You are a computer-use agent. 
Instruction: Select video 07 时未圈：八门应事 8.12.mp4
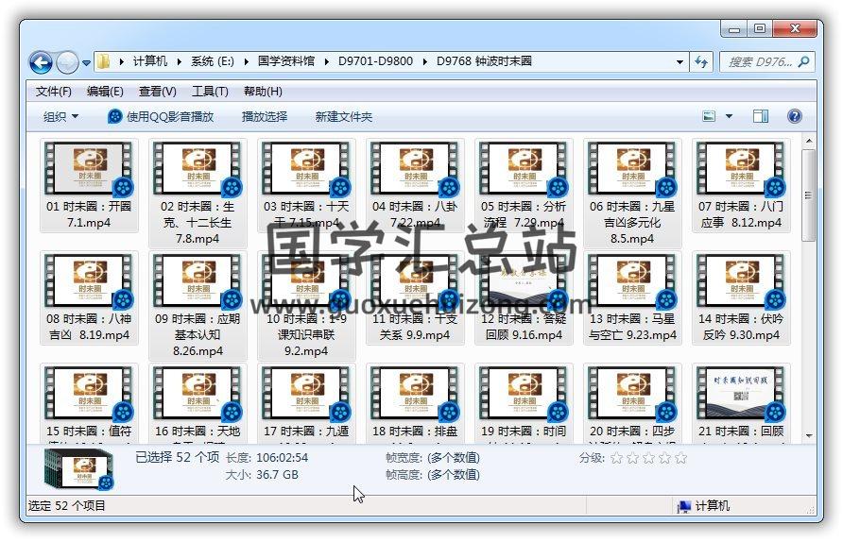(x=741, y=186)
